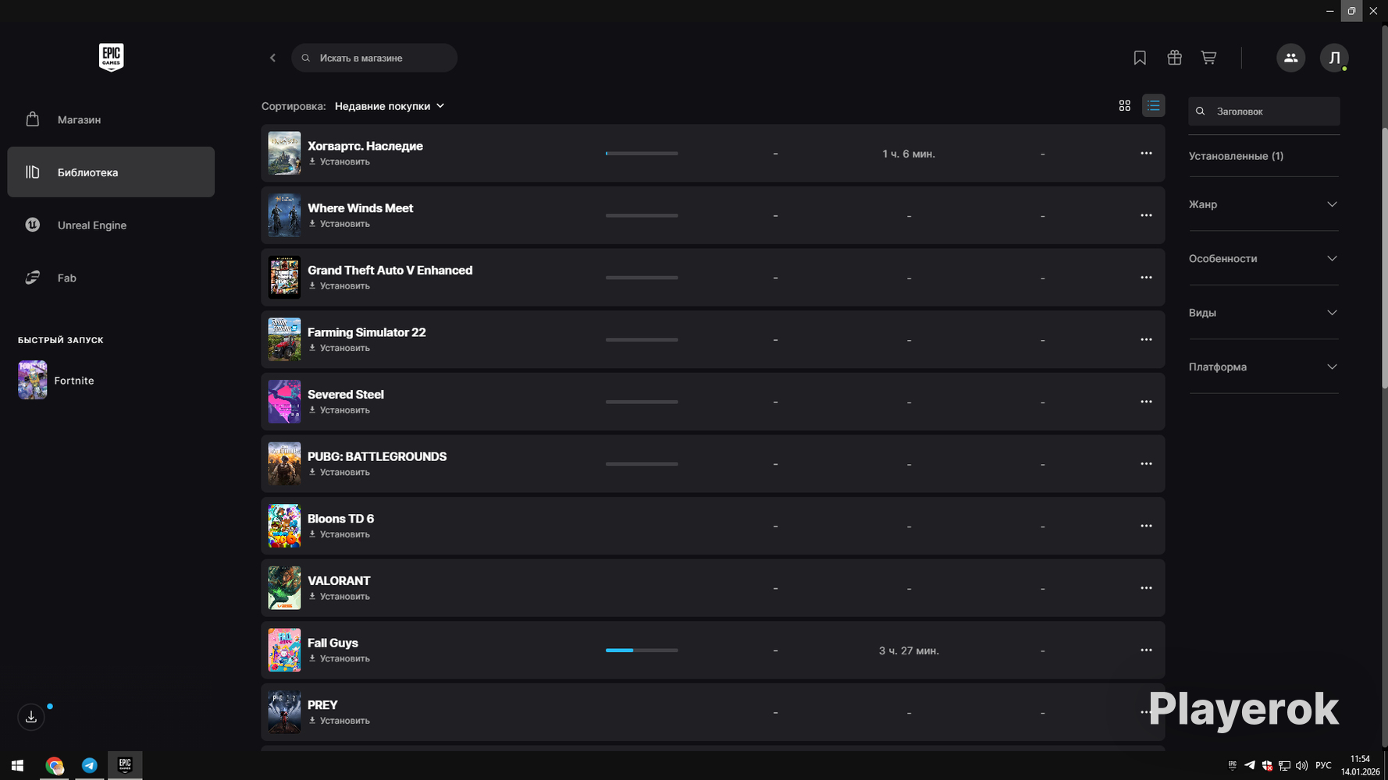Expand the Жанр filter
1388x780 pixels.
1263,204
